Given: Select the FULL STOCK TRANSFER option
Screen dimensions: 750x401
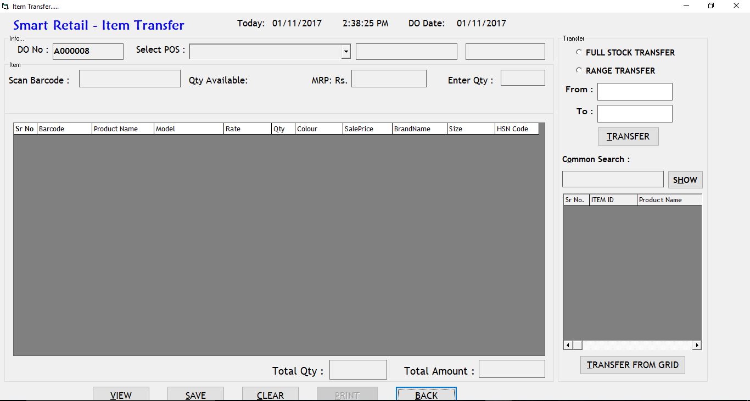Looking at the screenshot, I should pyautogui.click(x=625, y=53).
